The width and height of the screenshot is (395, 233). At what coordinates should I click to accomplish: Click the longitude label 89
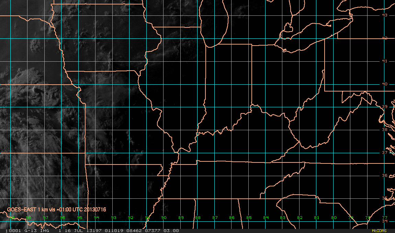181,218
